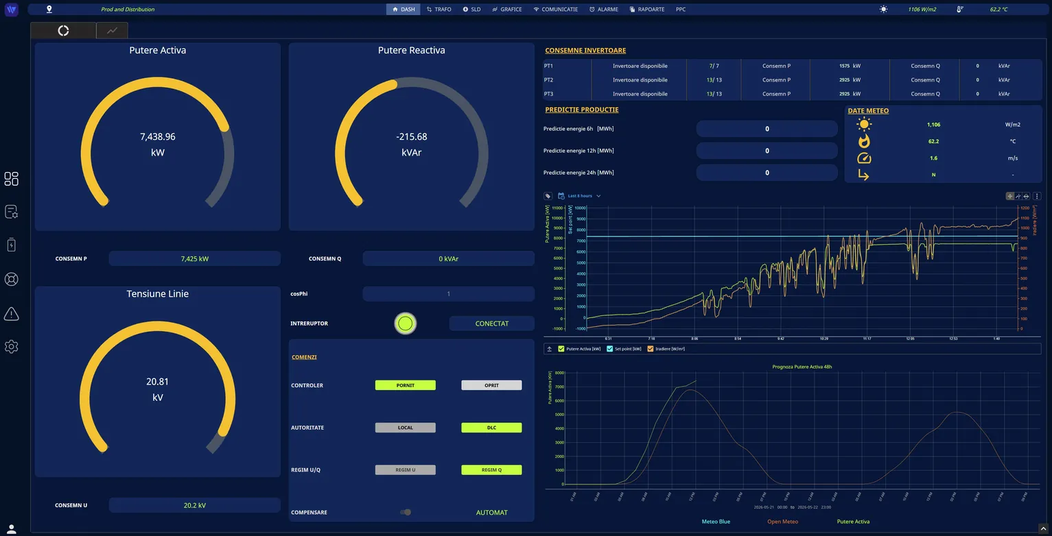Click the PORNIT controller button
Image resolution: width=1052 pixels, height=536 pixels.
[406, 385]
